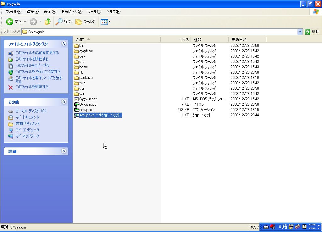Select the usr folder name
This screenshot has height=232, width=322.
(82, 88)
